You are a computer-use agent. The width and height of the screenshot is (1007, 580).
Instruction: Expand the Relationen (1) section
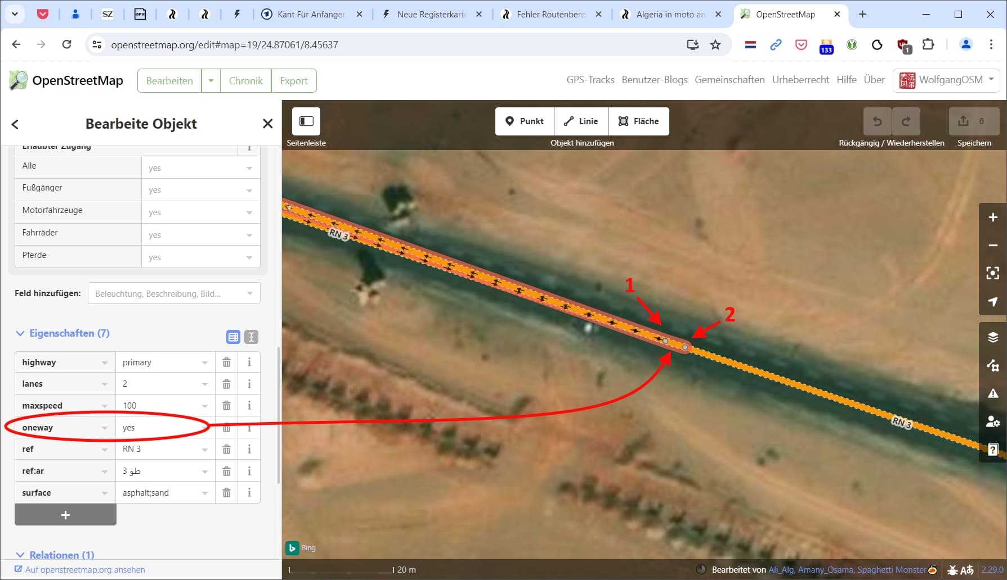point(55,555)
